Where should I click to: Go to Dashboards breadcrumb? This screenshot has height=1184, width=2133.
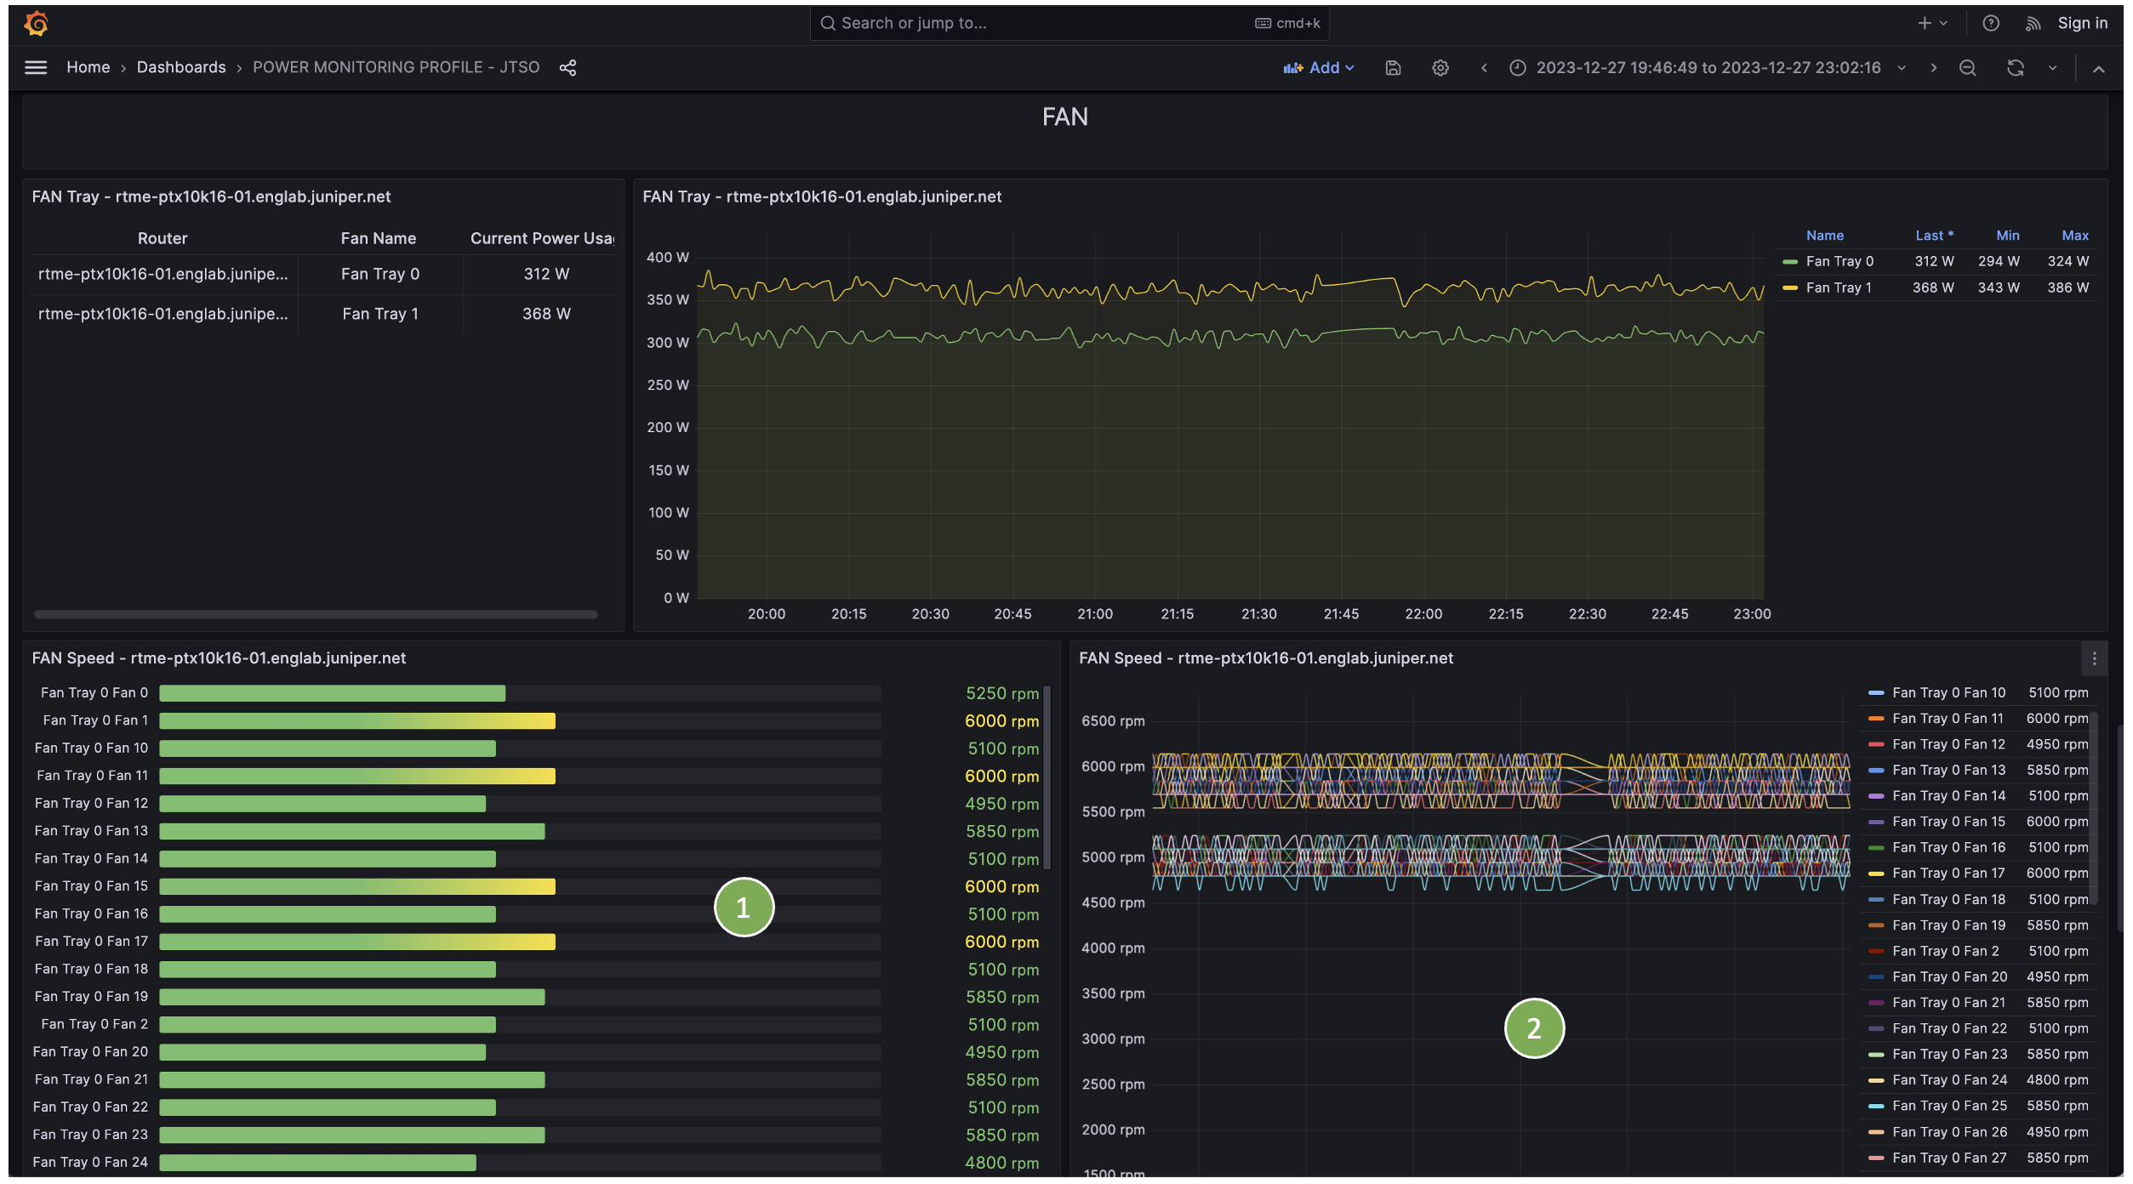[x=181, y=67]
